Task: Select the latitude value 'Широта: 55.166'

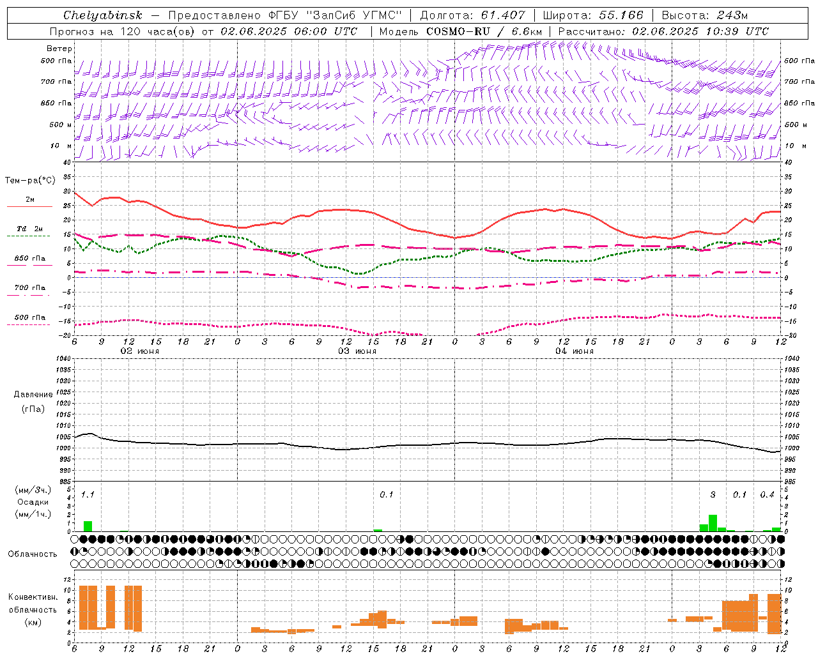Action: coord(592,15)
